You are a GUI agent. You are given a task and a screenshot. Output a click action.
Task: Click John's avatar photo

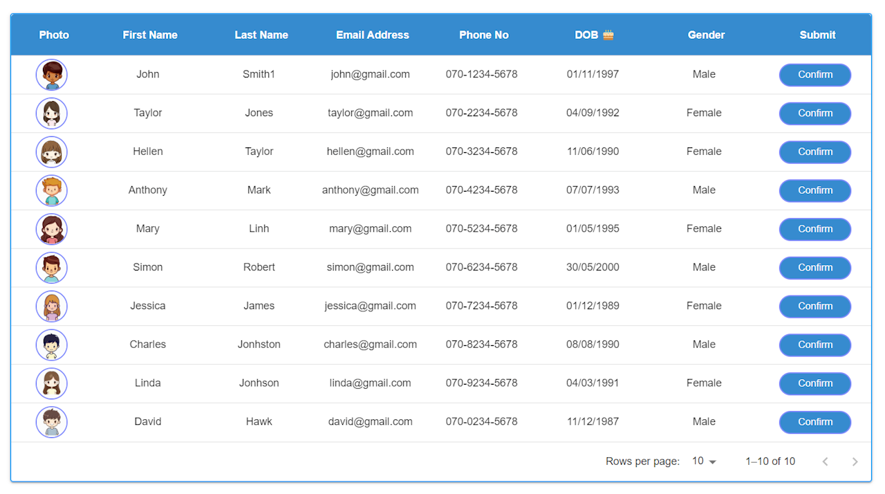tap(52, 75)
